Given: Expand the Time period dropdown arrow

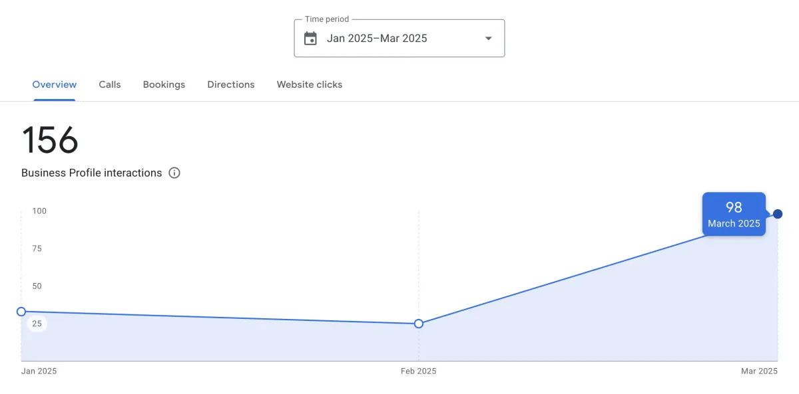Looking at the screenshot, I should [x=488, y=39].
